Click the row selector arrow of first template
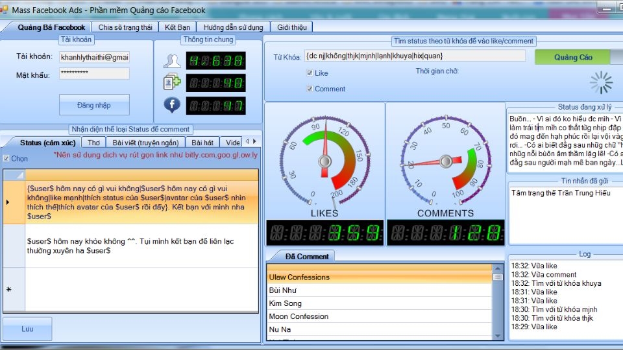This screenshot has width=623, height=350. 8,202
